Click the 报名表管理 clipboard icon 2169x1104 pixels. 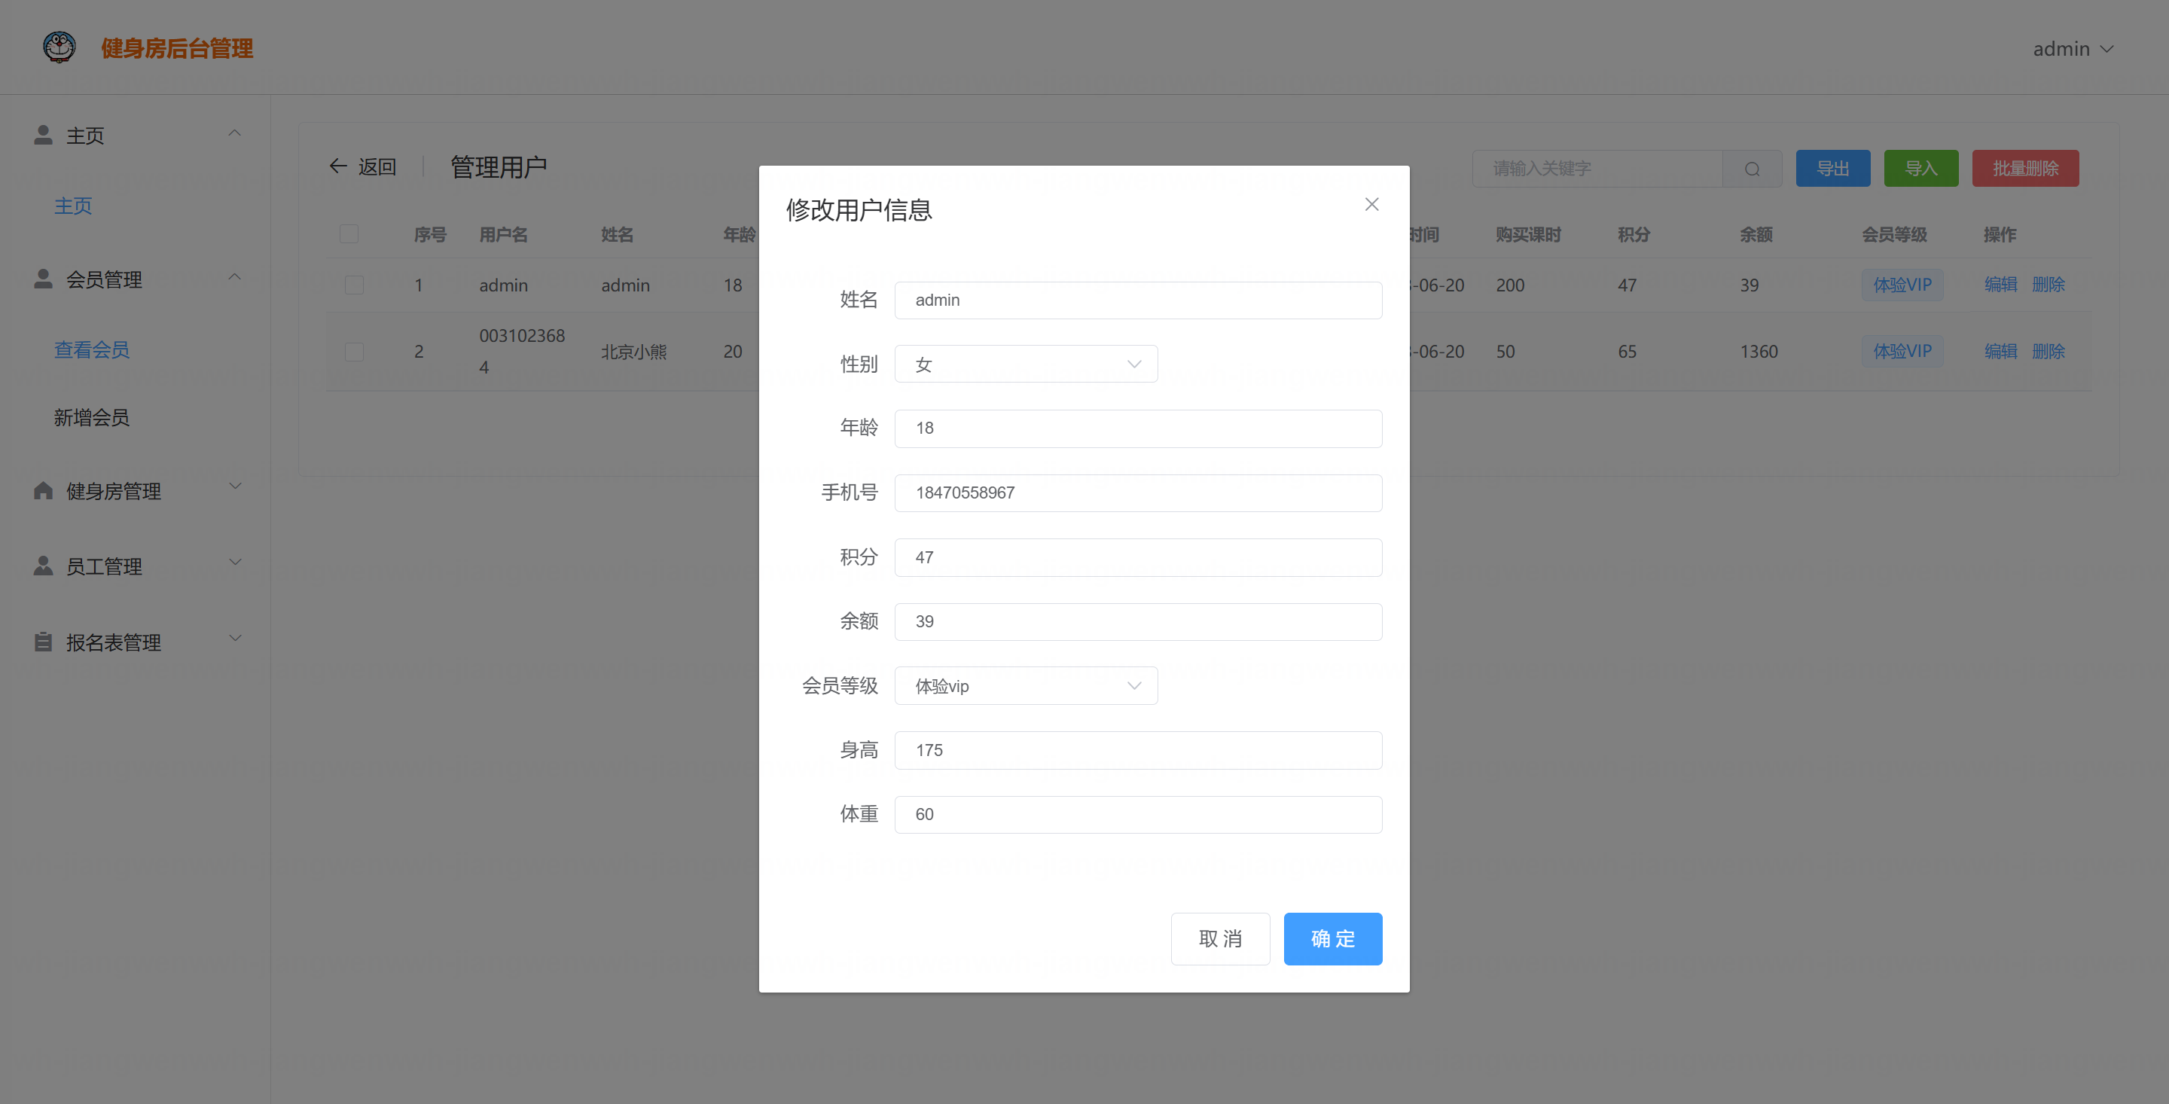pyautogui.click(x=43, y=642)
